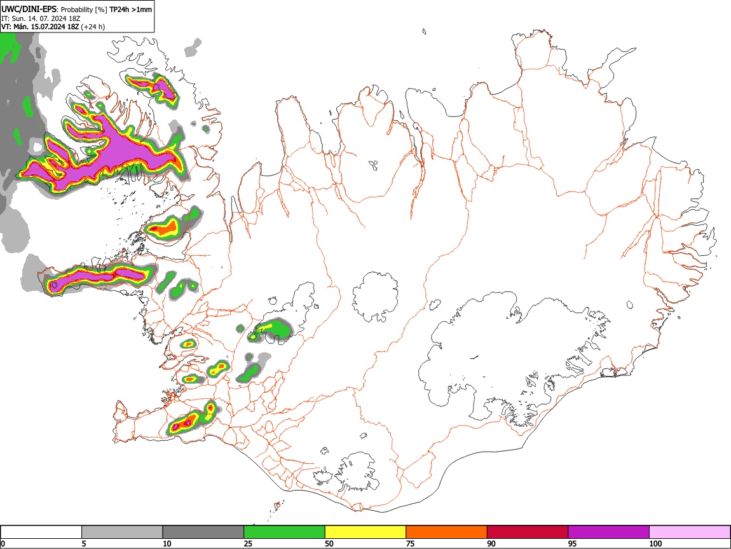Click the white 0–5 legend color box
The image size is (731, 549).
point(41,532)
